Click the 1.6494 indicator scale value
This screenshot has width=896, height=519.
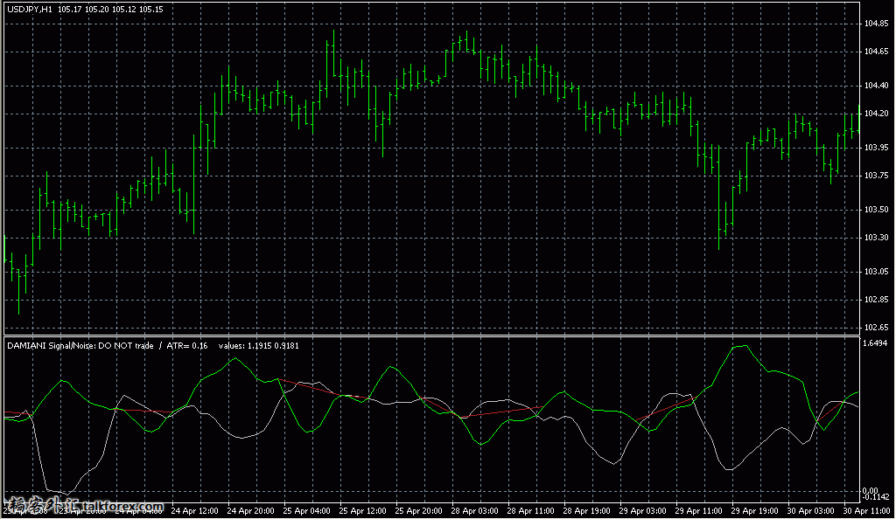(x=877, y=343)
